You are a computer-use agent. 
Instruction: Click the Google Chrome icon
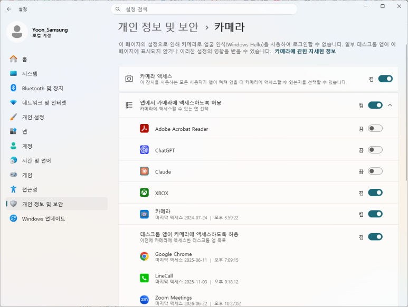click(144, 256)
